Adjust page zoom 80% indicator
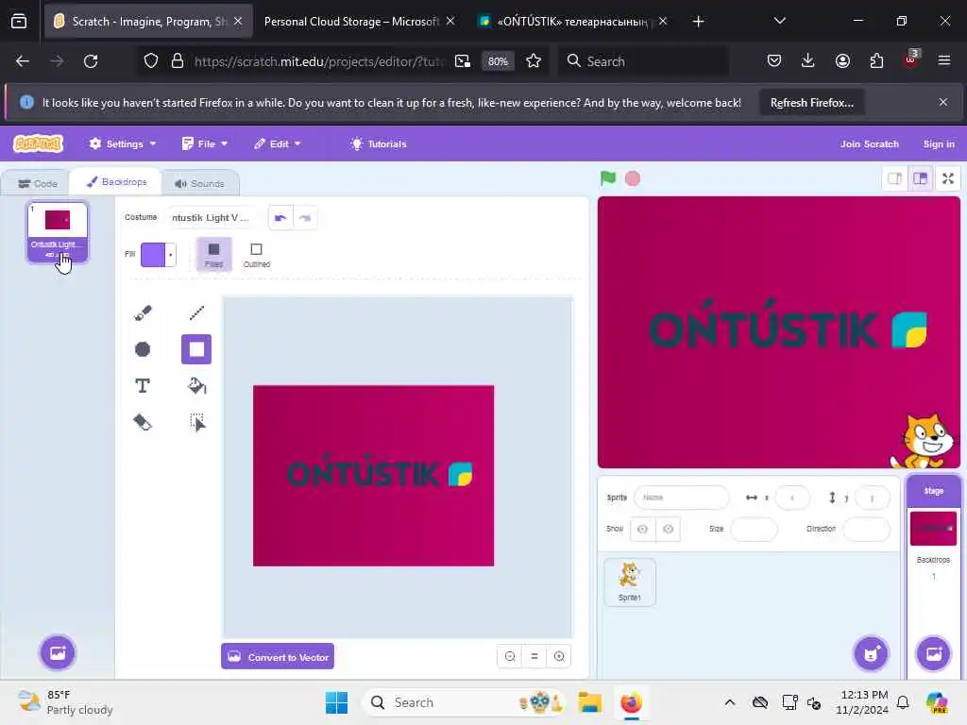 click(x=498, y=61)
